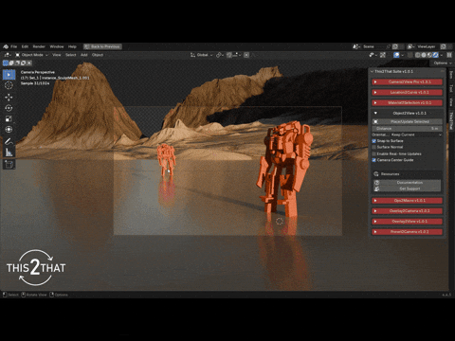This screenshot has height=341, width=455.
Task: Click Place/Update Selected button
Action: click(x=407, y=121)
